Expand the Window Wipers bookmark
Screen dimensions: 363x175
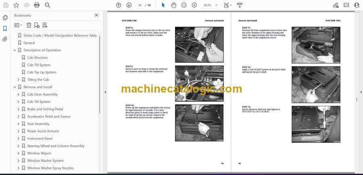(19, 153)
